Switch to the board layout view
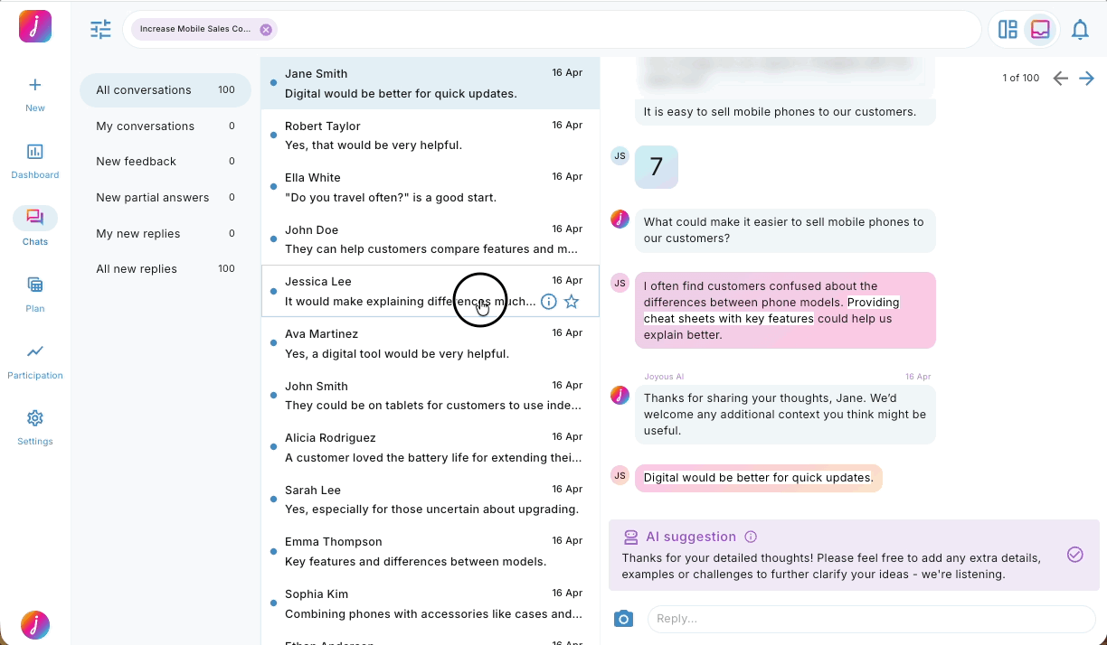1107x645 pixels. pos(1008,29)
